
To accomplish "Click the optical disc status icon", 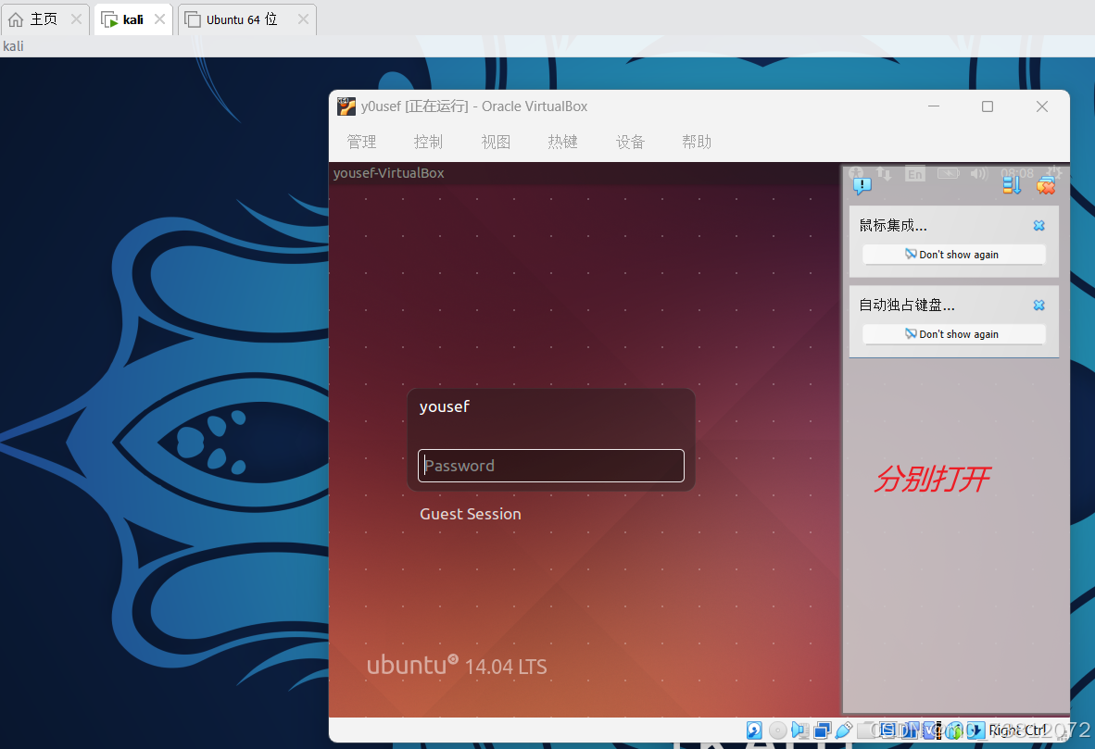I will [x=778, y=730].
